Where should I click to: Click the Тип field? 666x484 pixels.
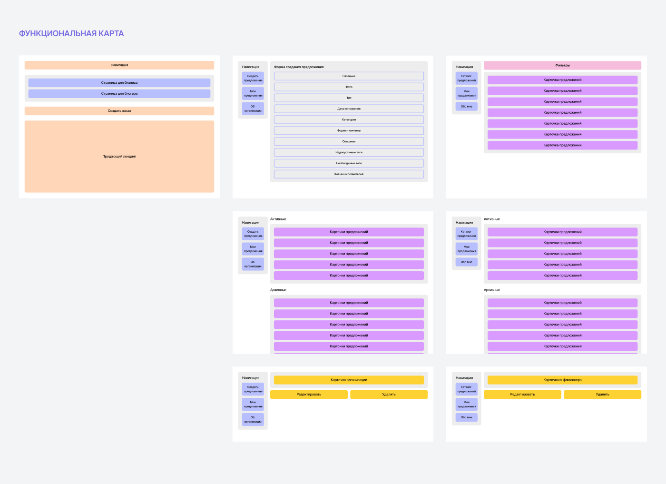[x=349, y=98]
